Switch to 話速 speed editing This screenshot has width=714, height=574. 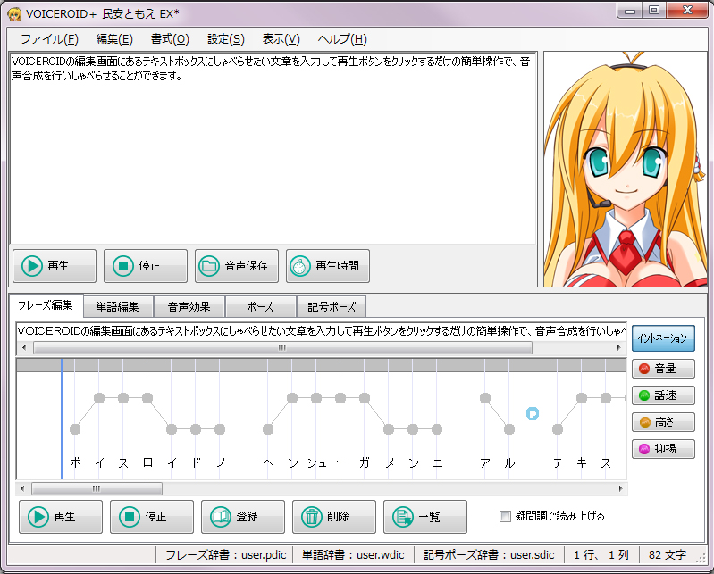pyautogui.click(x=663, y=395)
